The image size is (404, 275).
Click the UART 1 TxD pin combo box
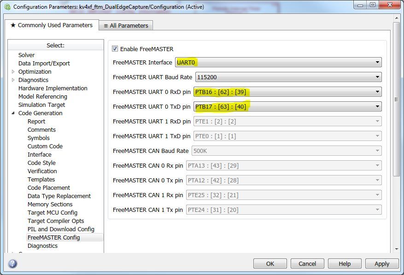pyautogui.click(x=287, y=136)
